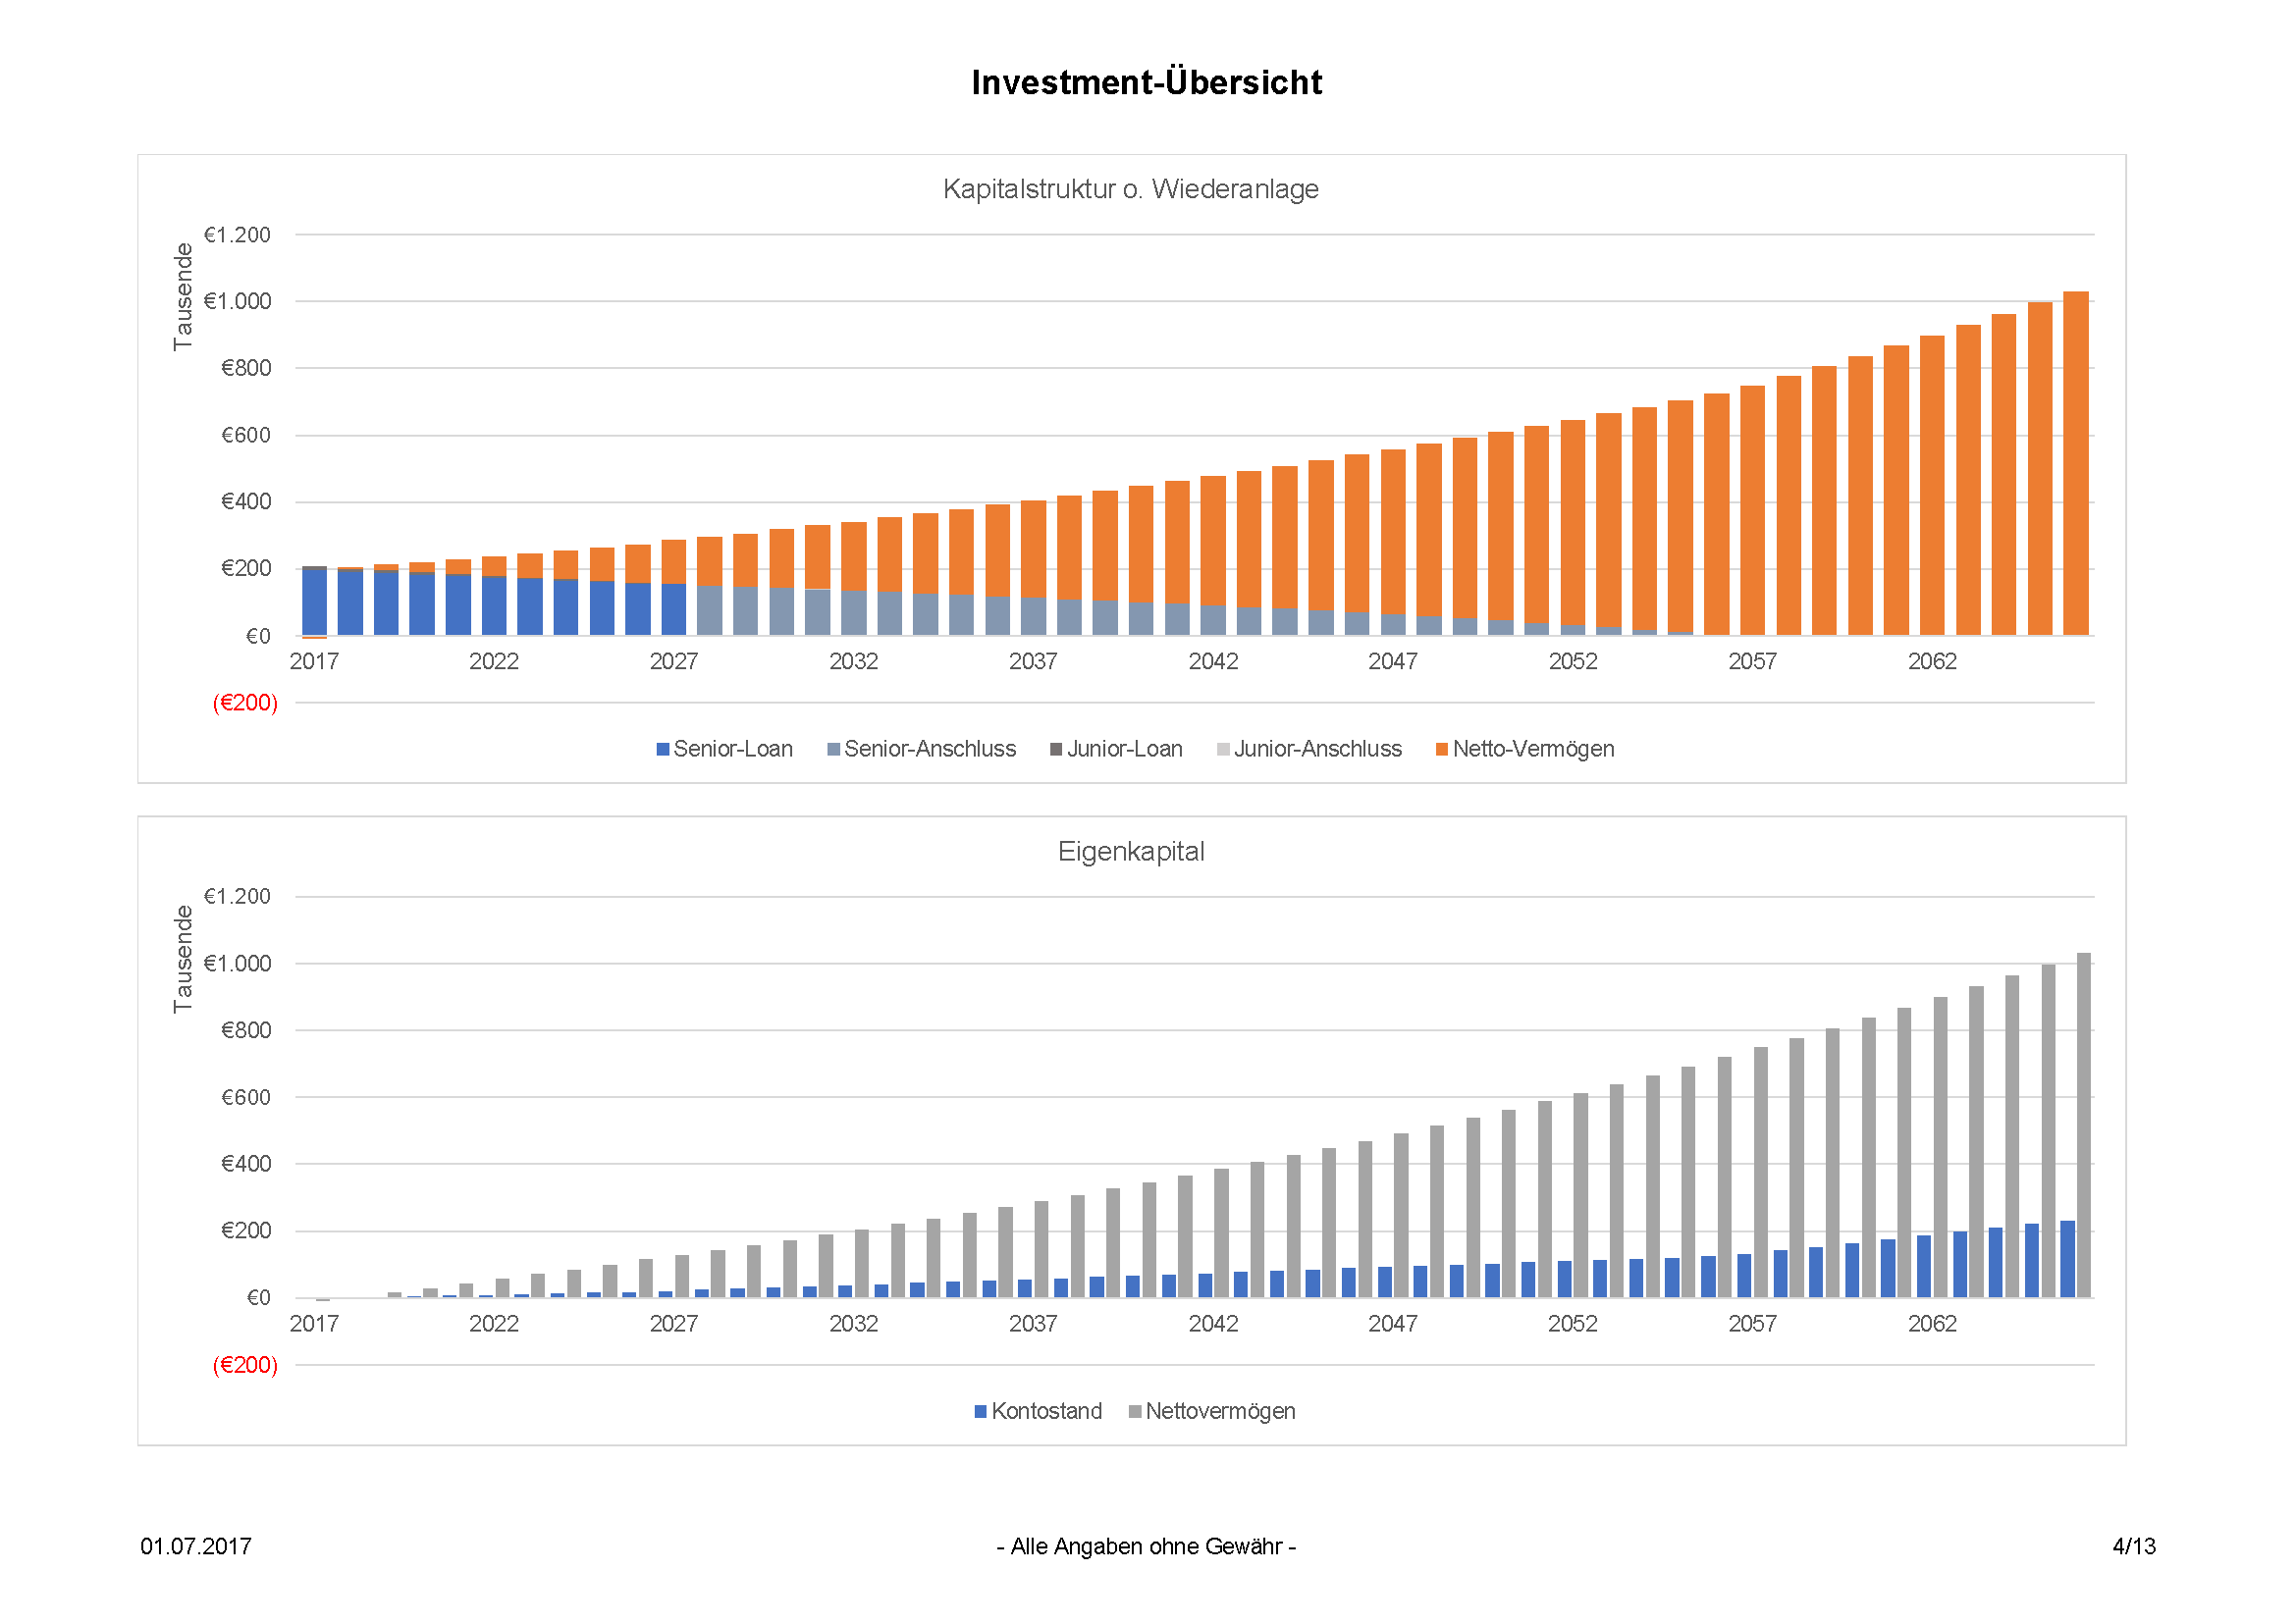Click the 2022 year label in Kapitalstruktur chart

coord(494,661)
